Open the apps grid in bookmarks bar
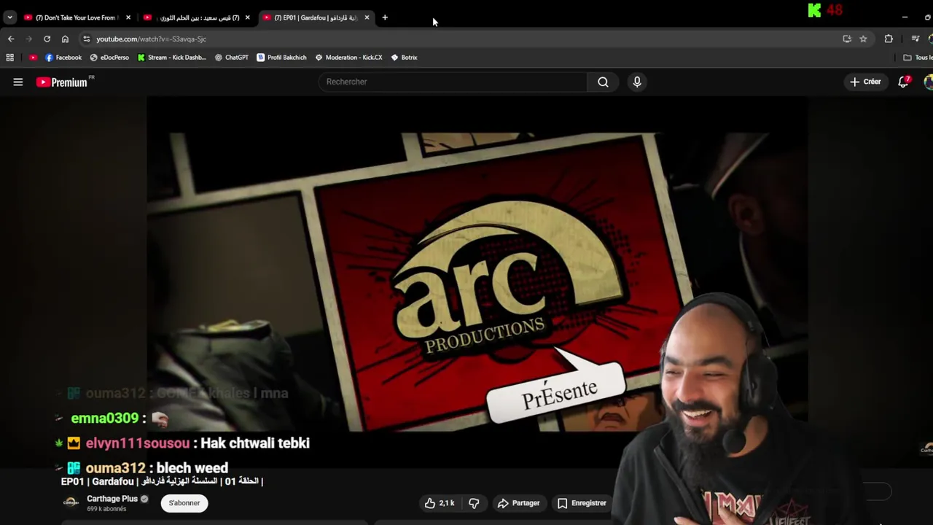Image resolution: width=933 pixels, height=525 pixels. click(x=9, y=58)
